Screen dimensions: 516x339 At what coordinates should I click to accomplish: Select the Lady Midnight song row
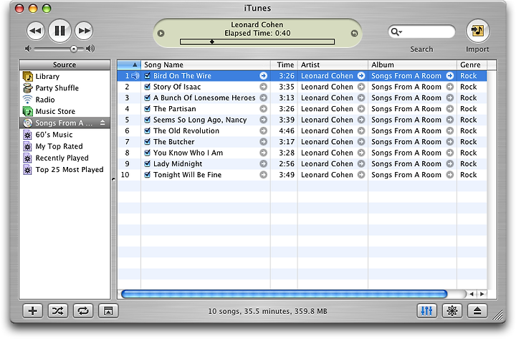(x=302, y=163)
